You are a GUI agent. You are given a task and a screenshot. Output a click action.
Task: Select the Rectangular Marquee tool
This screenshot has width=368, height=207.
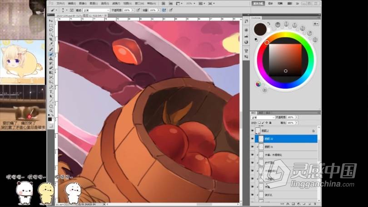(51, 25)
